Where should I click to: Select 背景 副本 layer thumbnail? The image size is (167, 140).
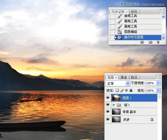click(x=116, y=112)
